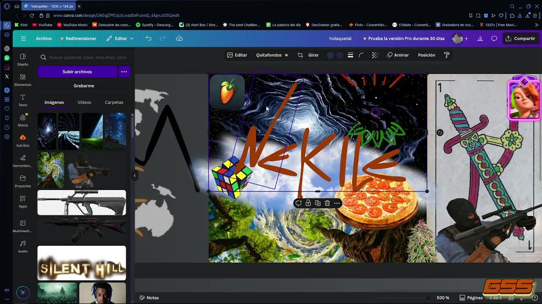Open the Subidos uploads panel

(23, 141)
